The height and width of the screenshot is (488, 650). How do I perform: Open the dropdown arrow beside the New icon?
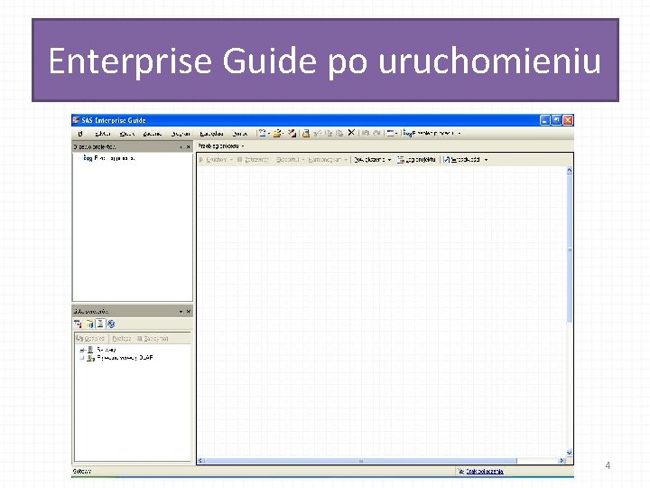click(269, 134)
